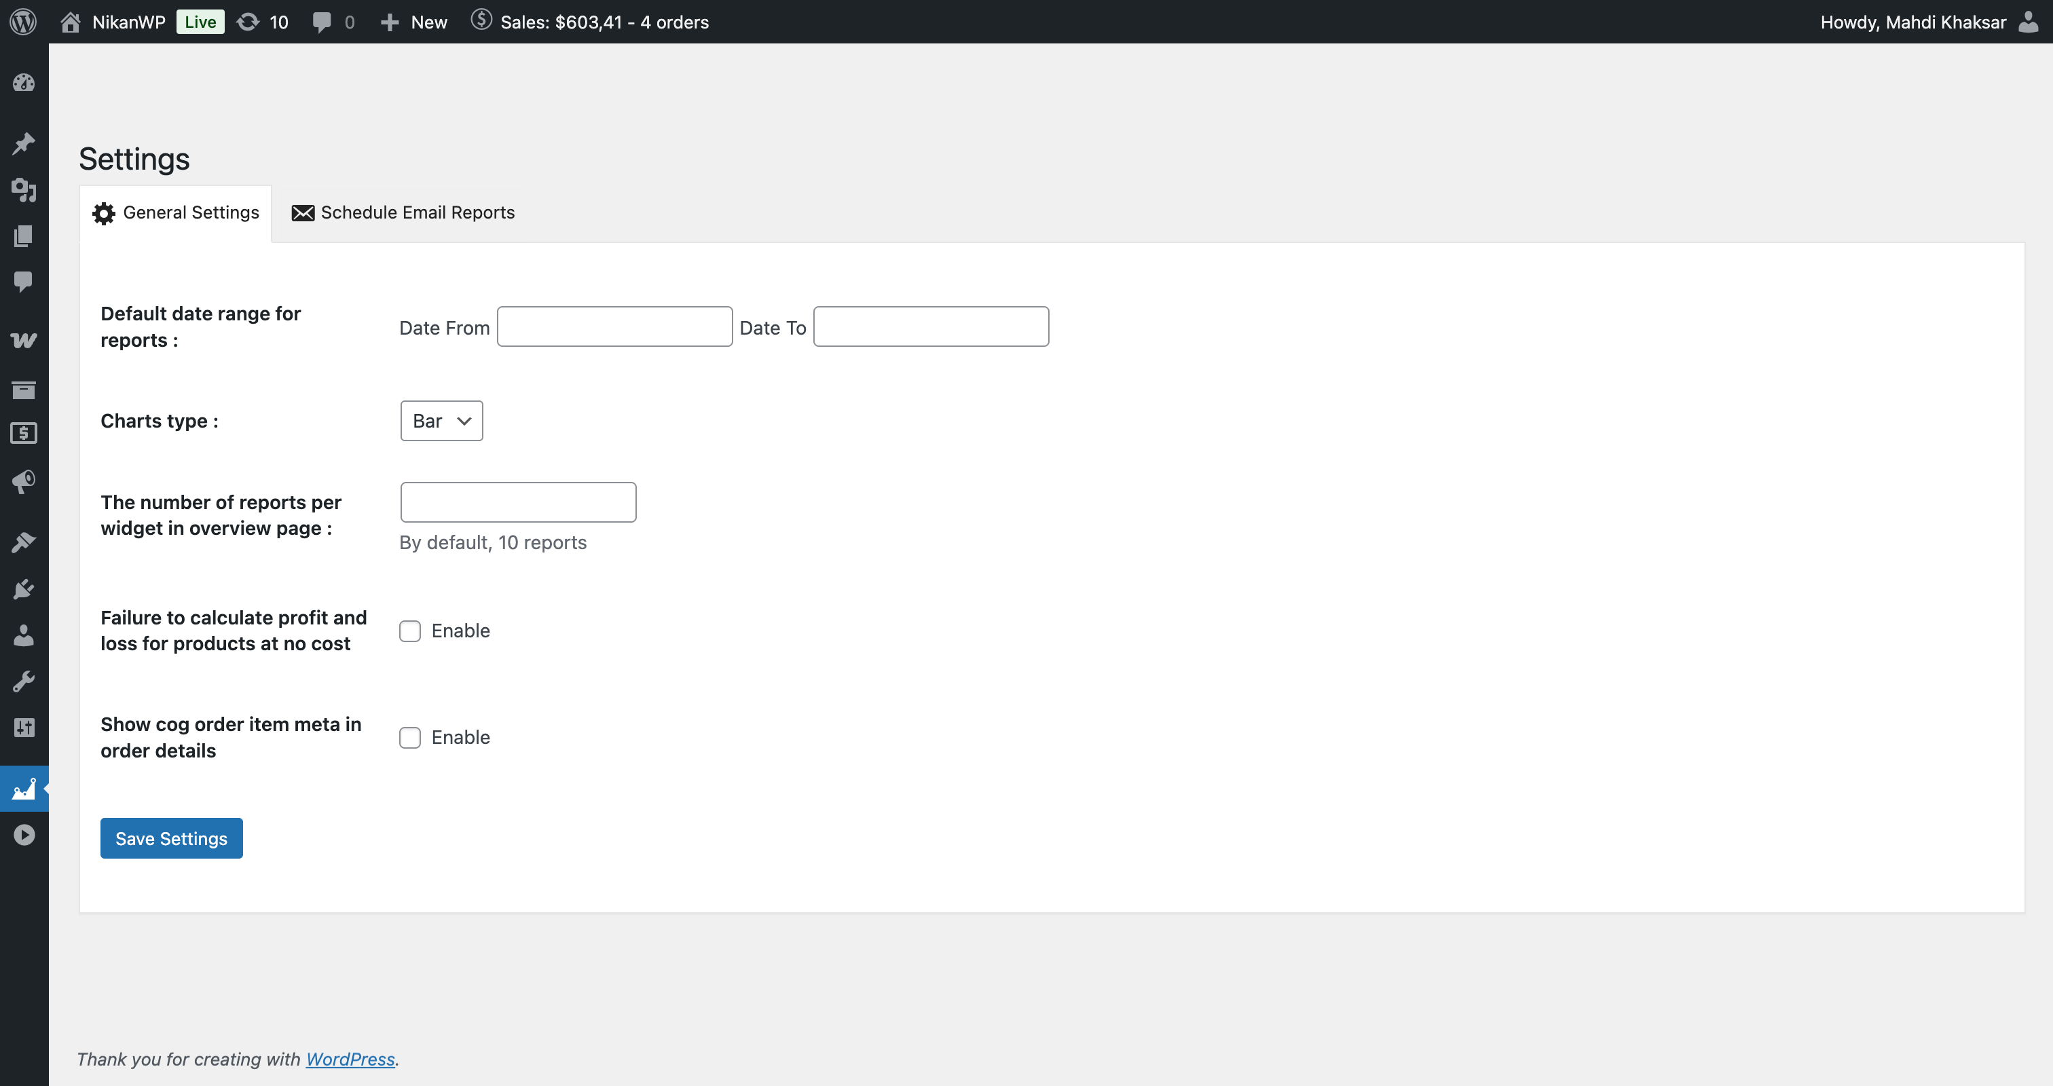This screenshot has height=1086, width=2053.
Task: Open the Plugins sidebar icon
Action: tap(24, 588)
